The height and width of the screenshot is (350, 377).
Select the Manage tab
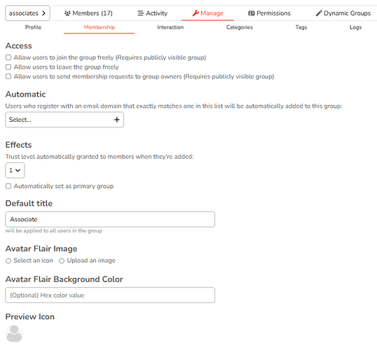pos(207,13)
